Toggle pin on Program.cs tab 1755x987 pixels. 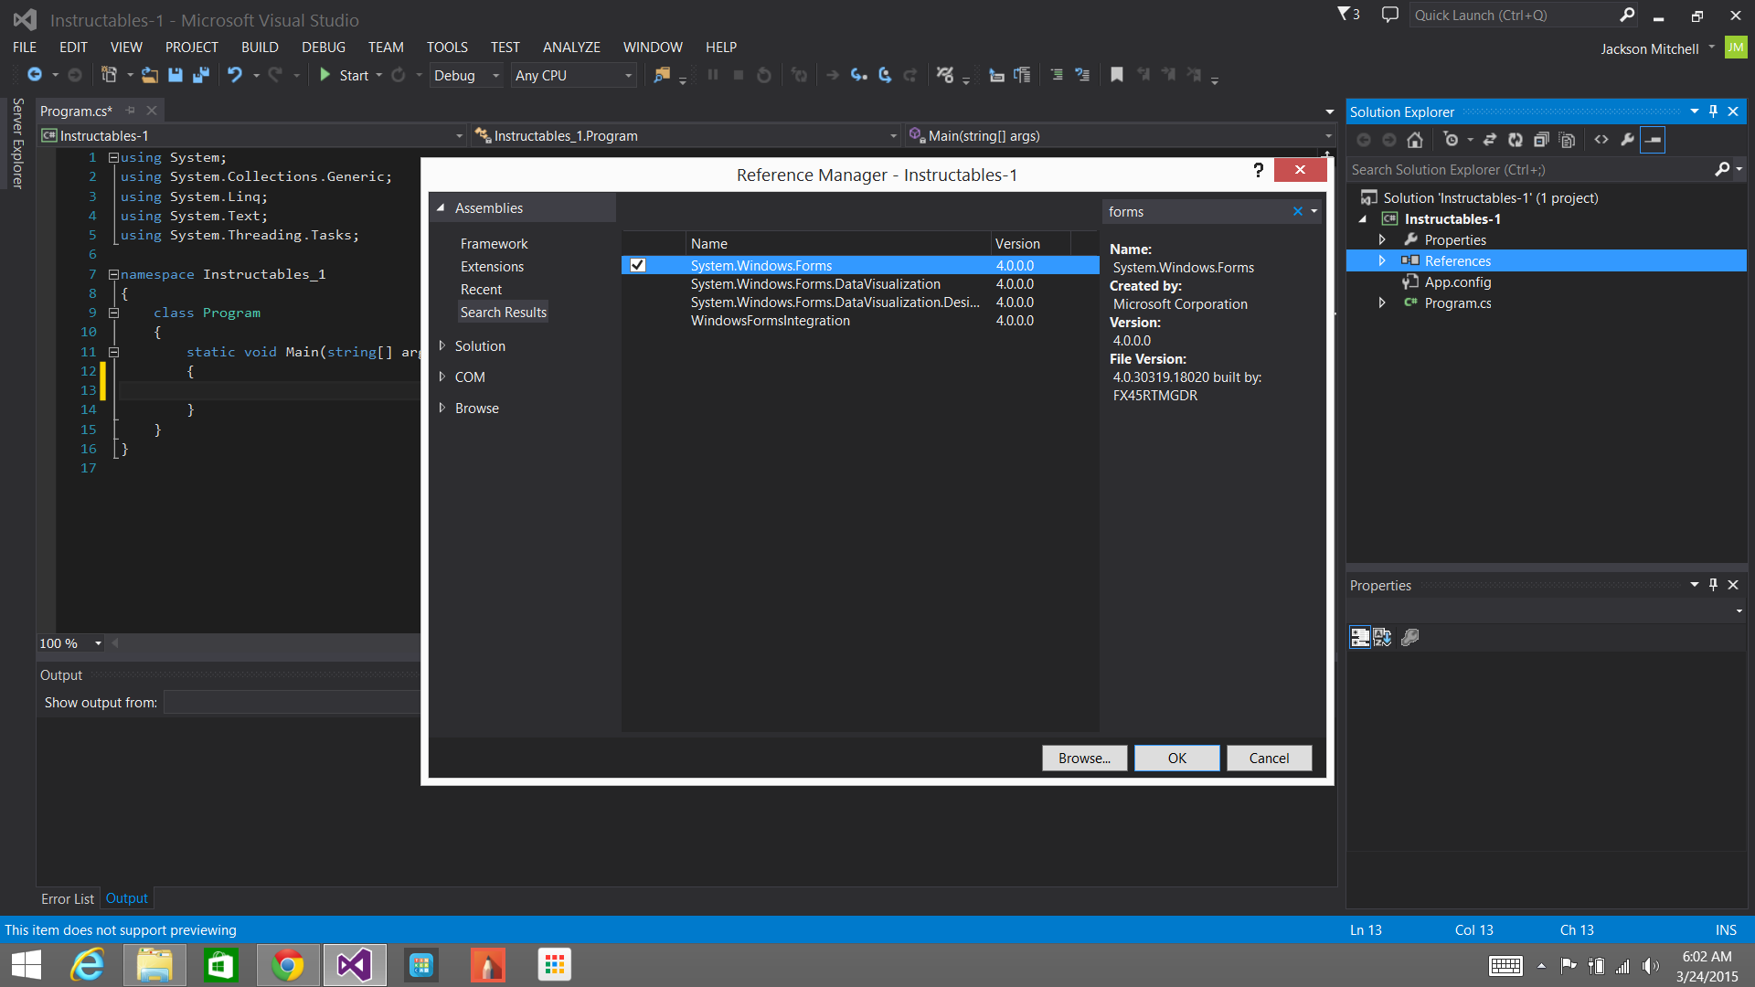131,111
